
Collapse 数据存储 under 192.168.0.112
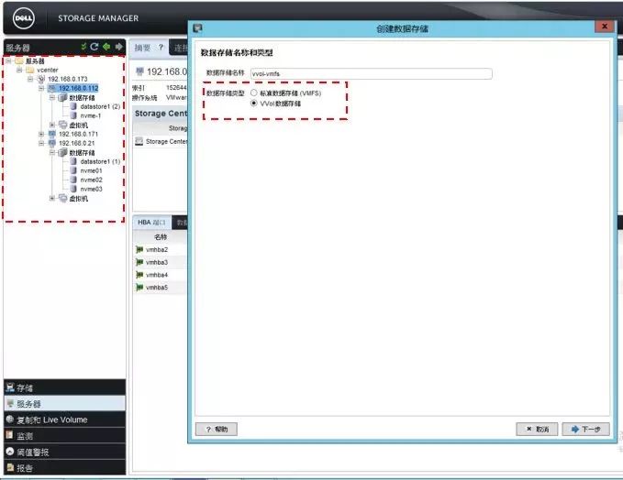(52, 98)
